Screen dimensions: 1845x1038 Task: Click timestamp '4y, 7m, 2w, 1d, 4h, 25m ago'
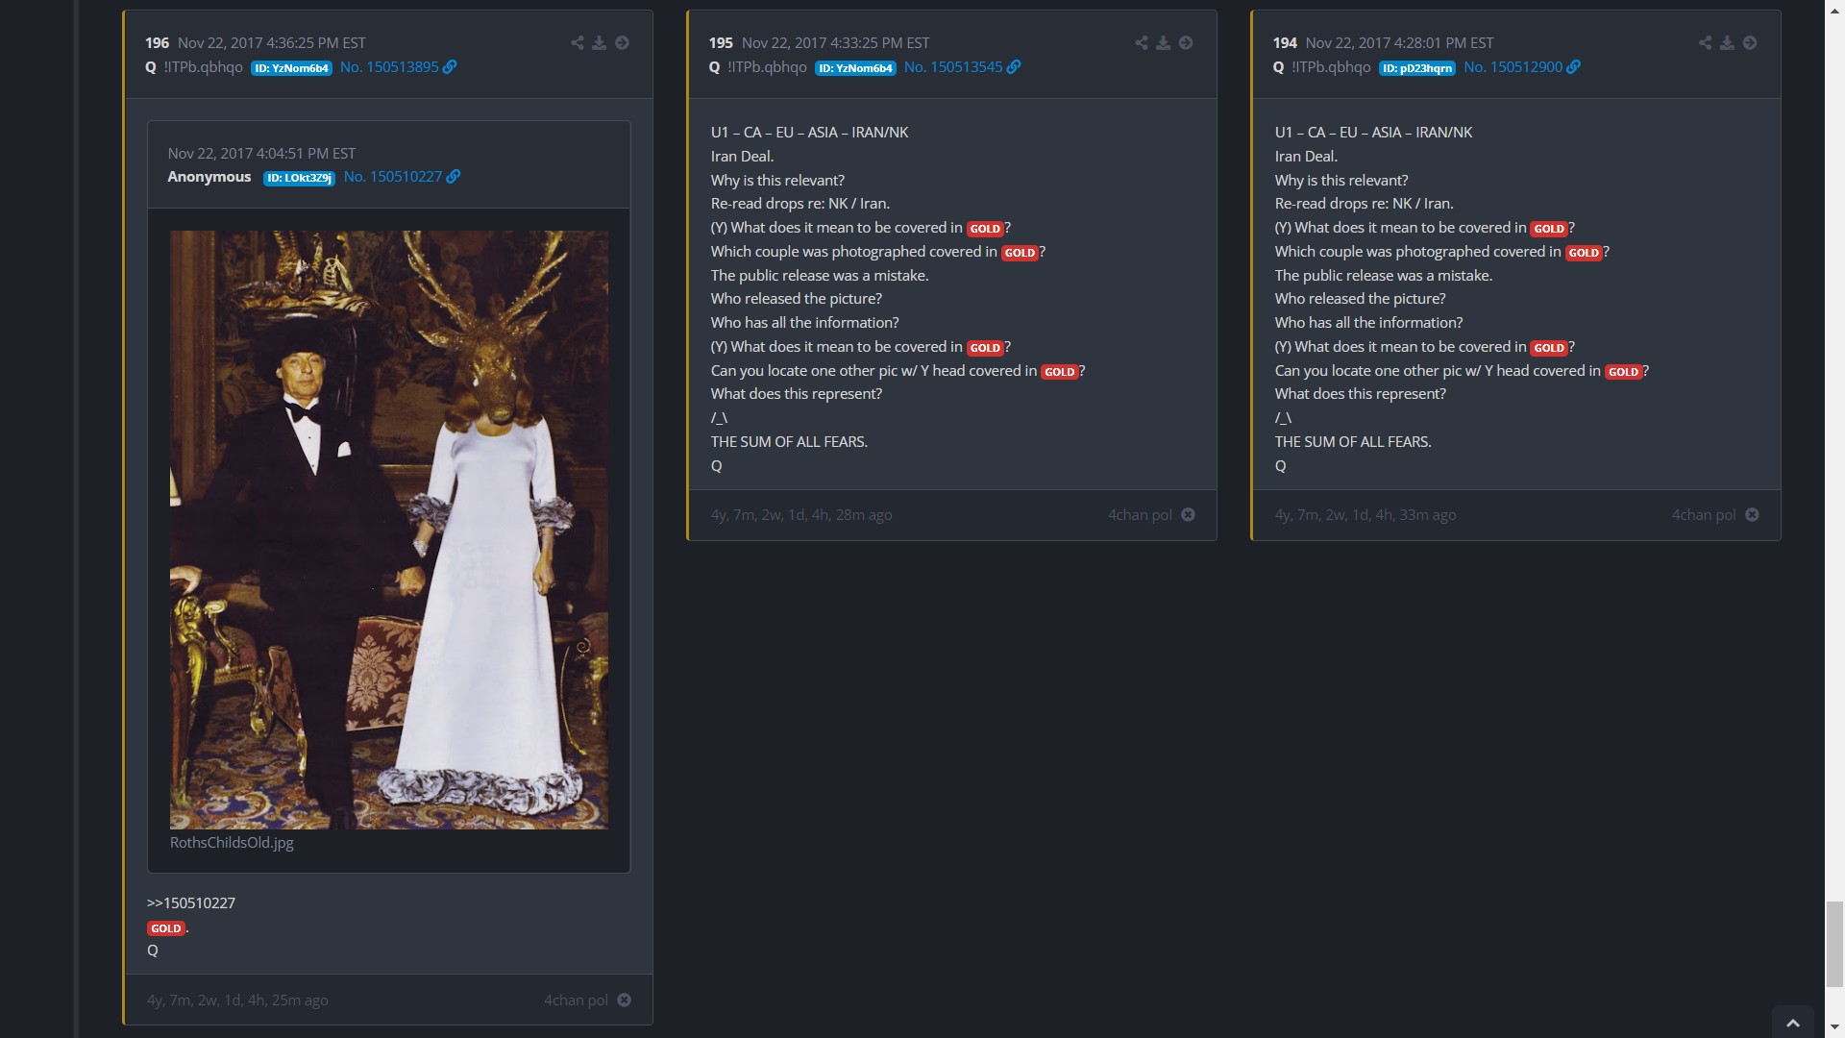237,1001
